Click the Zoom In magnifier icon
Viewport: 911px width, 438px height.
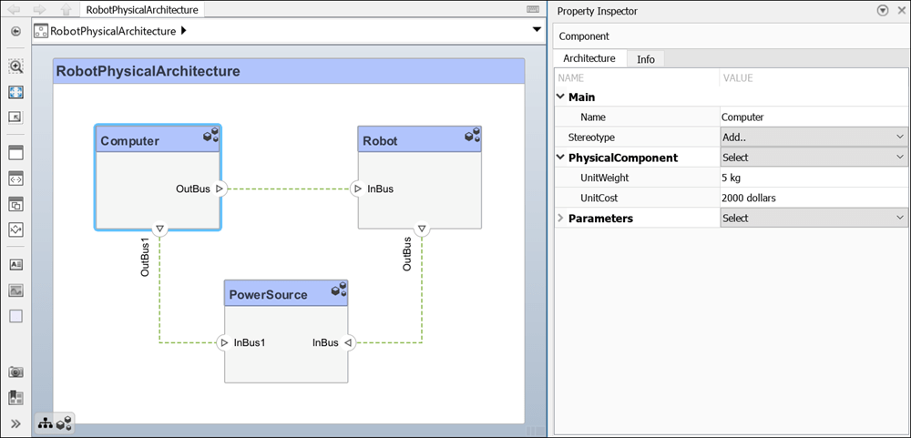15,66
